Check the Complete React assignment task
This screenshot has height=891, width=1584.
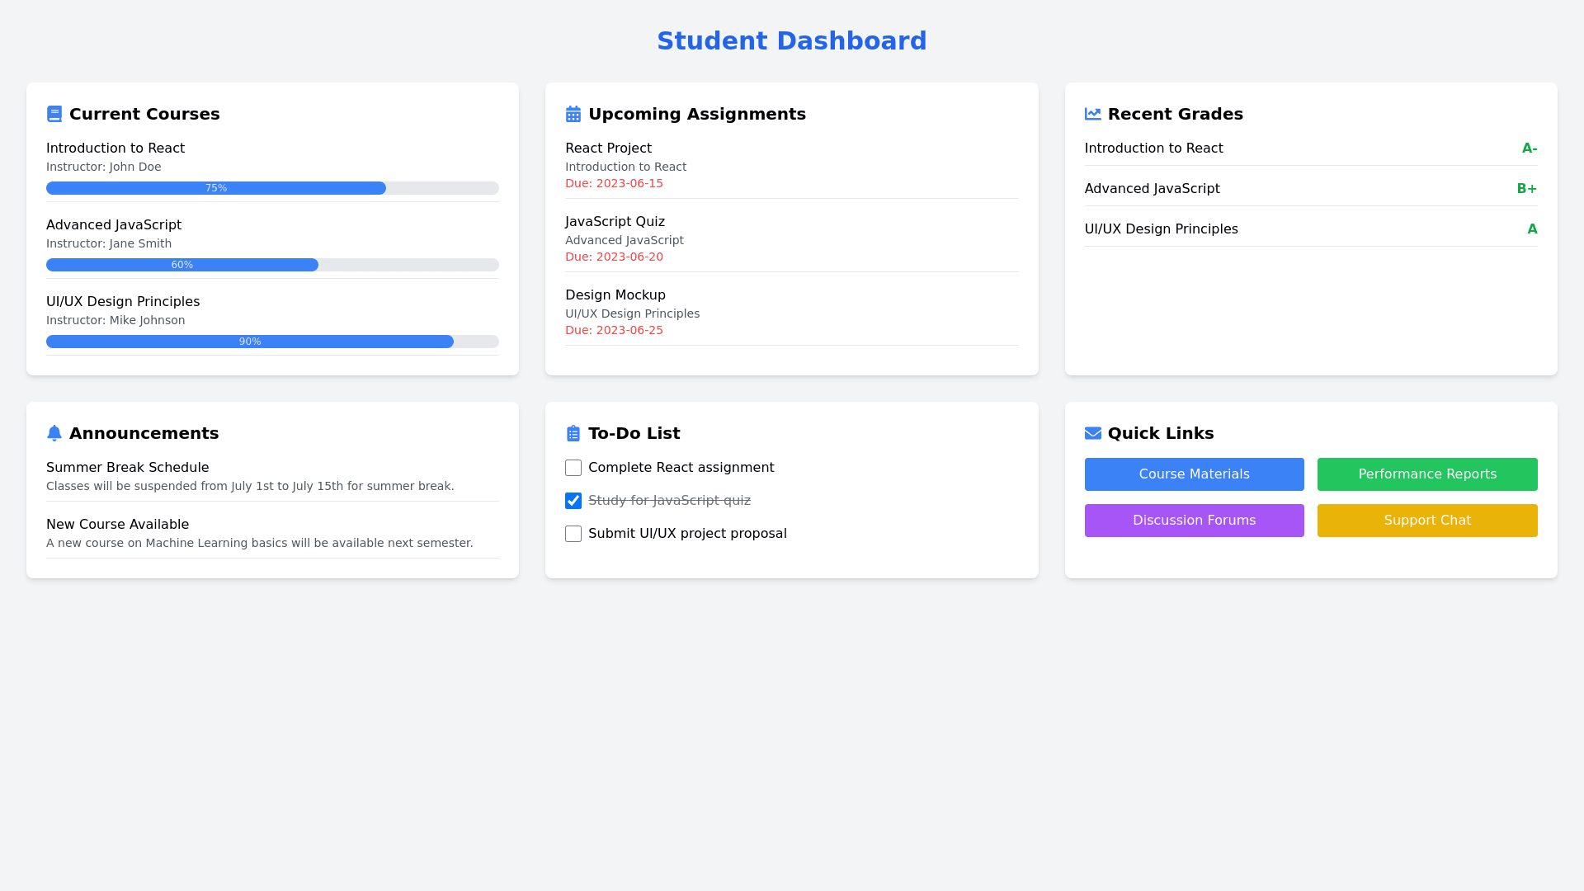(573, 468)
